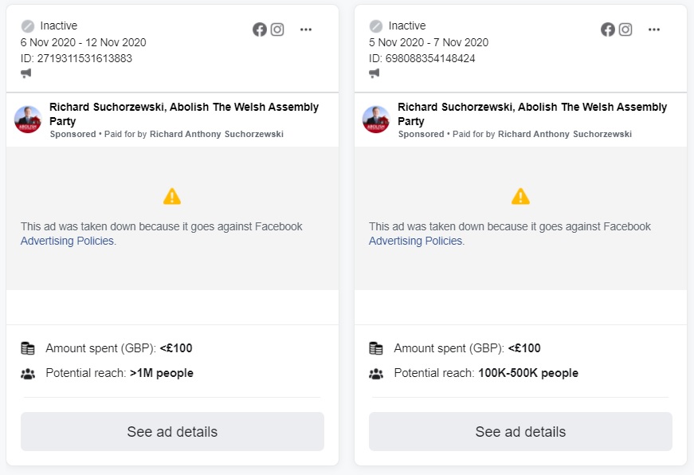Image resolution: width=694 pixels, height=475 pixels.
Task: Click the yellow warning triangle in the right ad
Action: coord(520,196)
